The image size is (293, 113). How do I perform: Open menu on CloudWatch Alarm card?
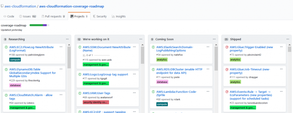[x=61, y=95]
